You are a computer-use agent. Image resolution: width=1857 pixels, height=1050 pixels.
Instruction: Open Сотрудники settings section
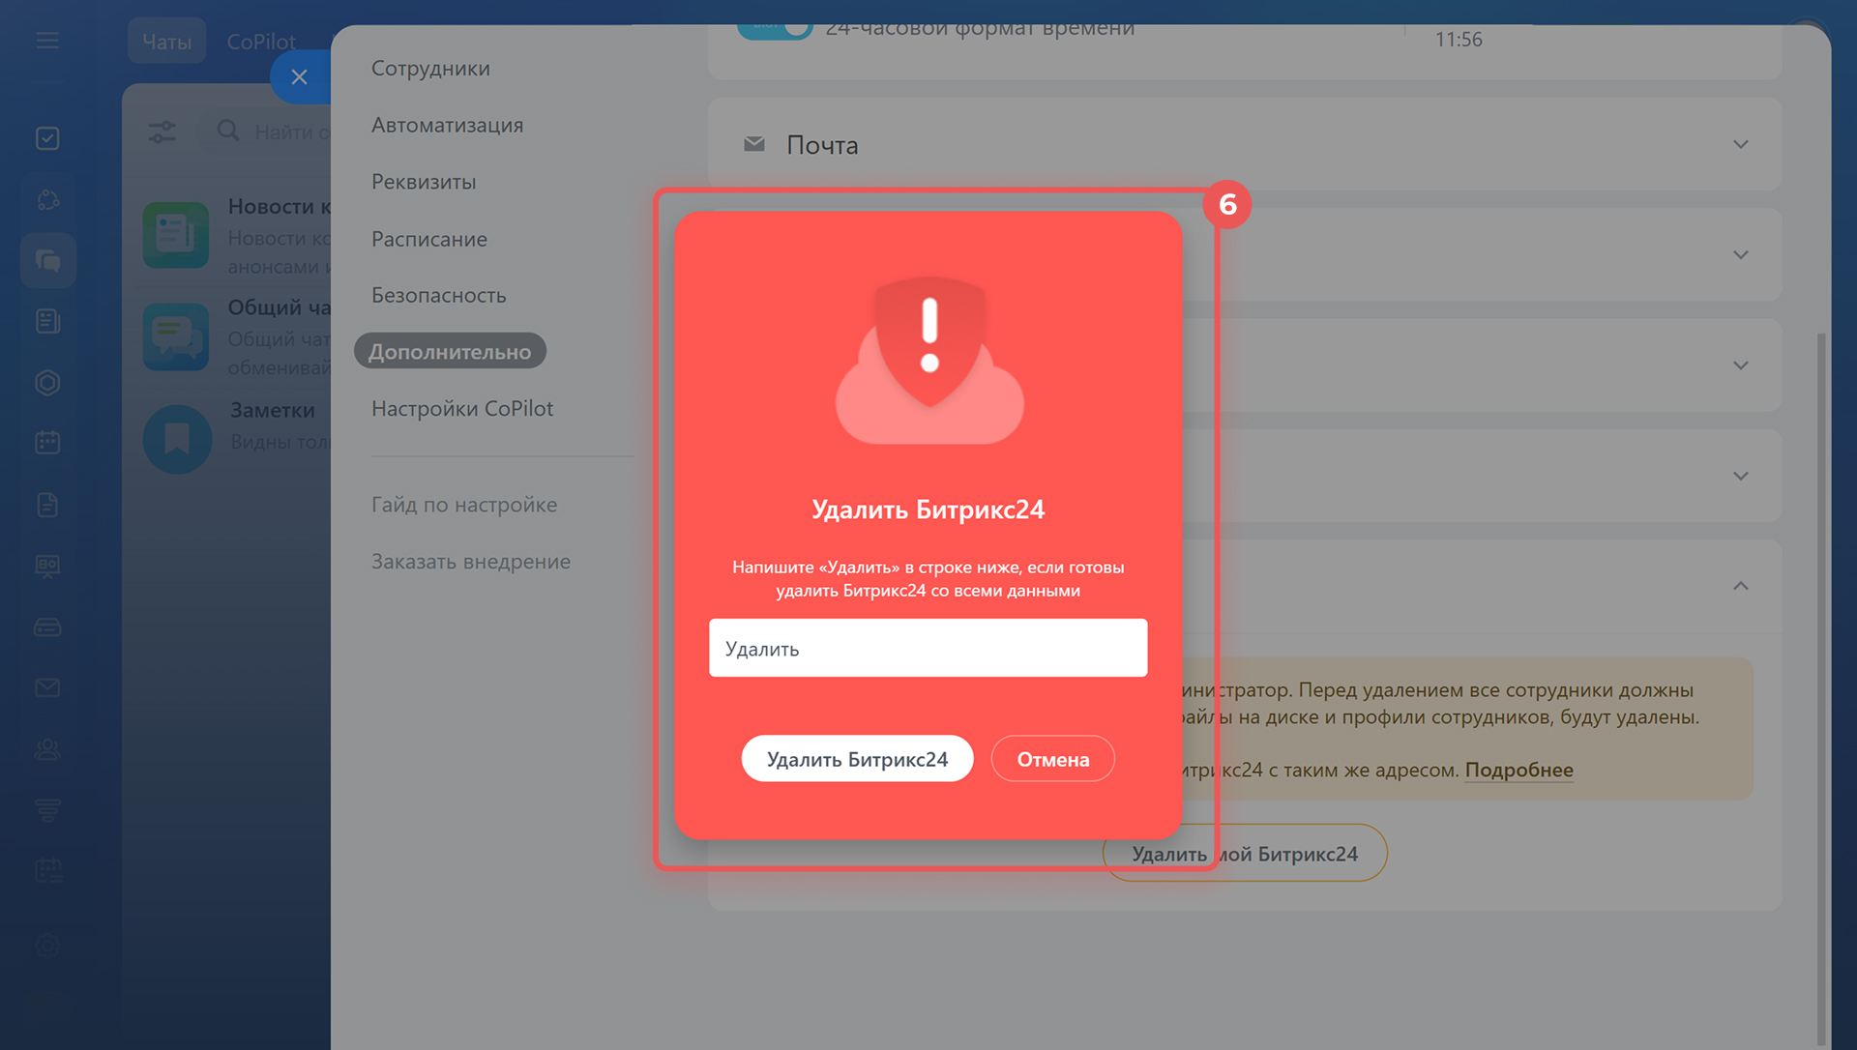point(430,69)
